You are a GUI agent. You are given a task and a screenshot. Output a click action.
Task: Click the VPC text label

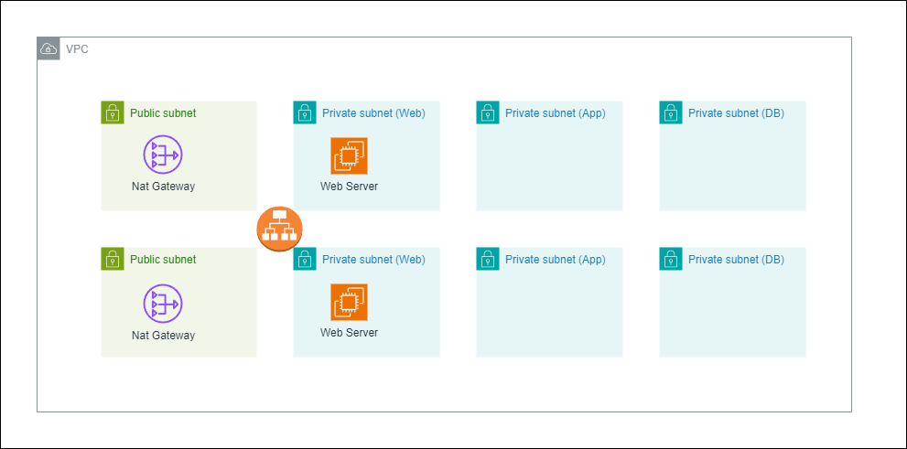pos(77,48)
